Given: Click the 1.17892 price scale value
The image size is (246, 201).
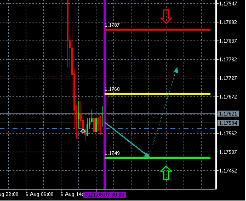Looking at the screenshot, I should coord(228,22).
